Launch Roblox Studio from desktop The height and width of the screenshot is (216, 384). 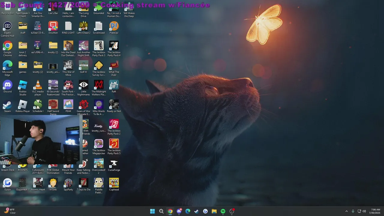pos(23,88)
